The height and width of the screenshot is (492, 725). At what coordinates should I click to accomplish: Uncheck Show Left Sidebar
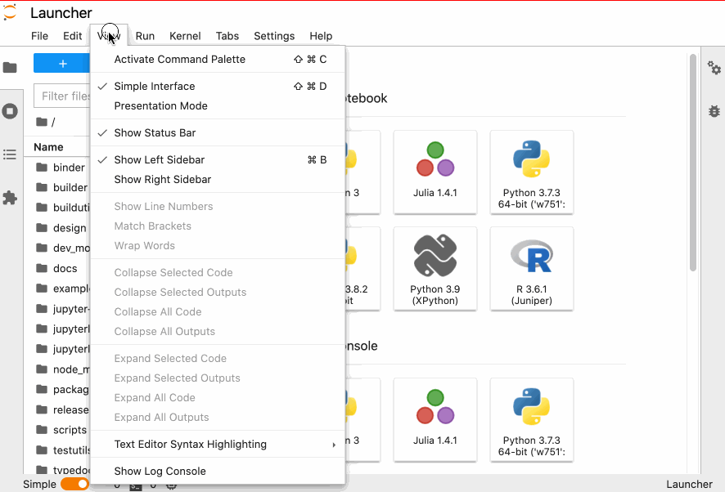tap(218, 160)
